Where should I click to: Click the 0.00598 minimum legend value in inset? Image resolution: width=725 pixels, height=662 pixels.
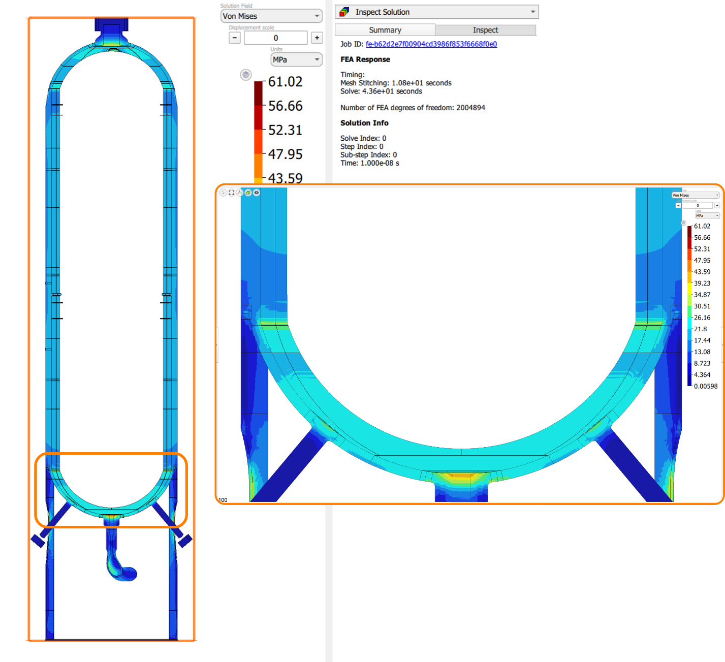pos(706,386)
